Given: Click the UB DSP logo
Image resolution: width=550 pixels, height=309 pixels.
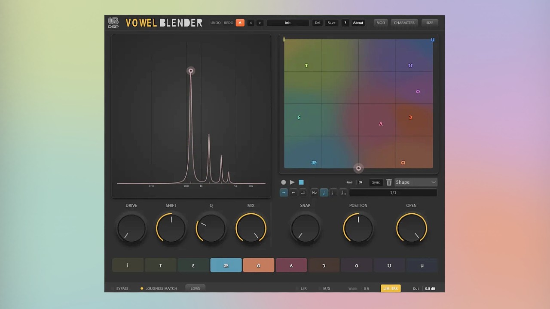Looking at the screenshot, I should point(113,23).
